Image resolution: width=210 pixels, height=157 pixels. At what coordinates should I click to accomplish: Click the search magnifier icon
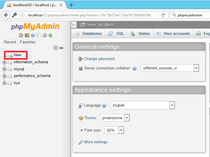coord(174,15)
